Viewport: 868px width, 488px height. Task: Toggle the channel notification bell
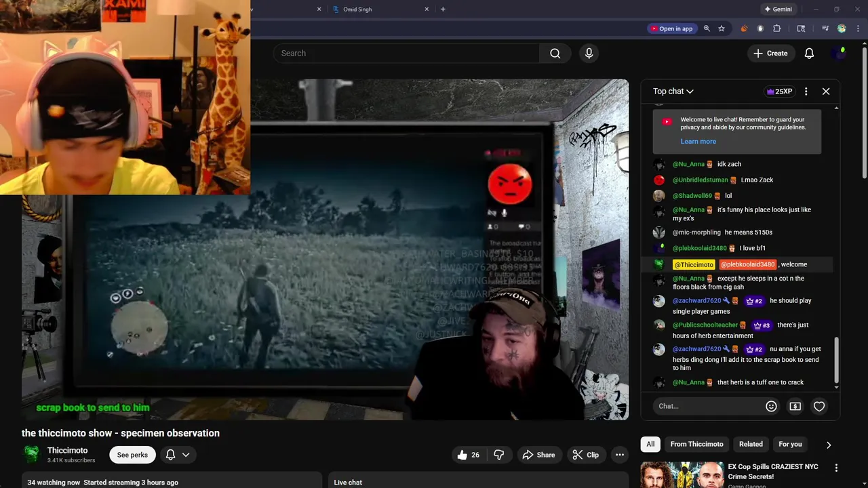(x=170, y=455)
